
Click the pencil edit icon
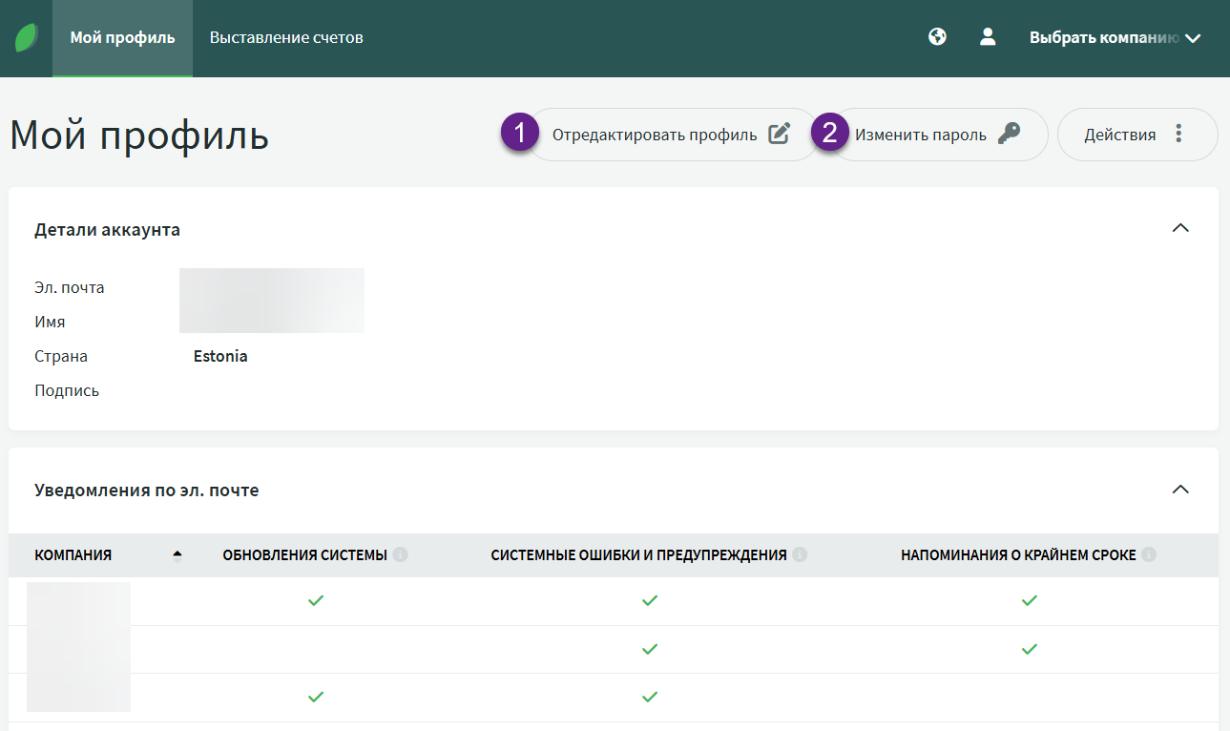[x=780, y=135]
